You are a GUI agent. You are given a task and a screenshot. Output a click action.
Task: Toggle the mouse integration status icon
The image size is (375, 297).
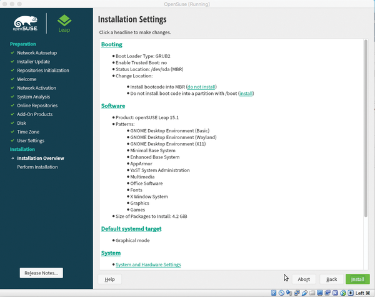click(343, 293)
